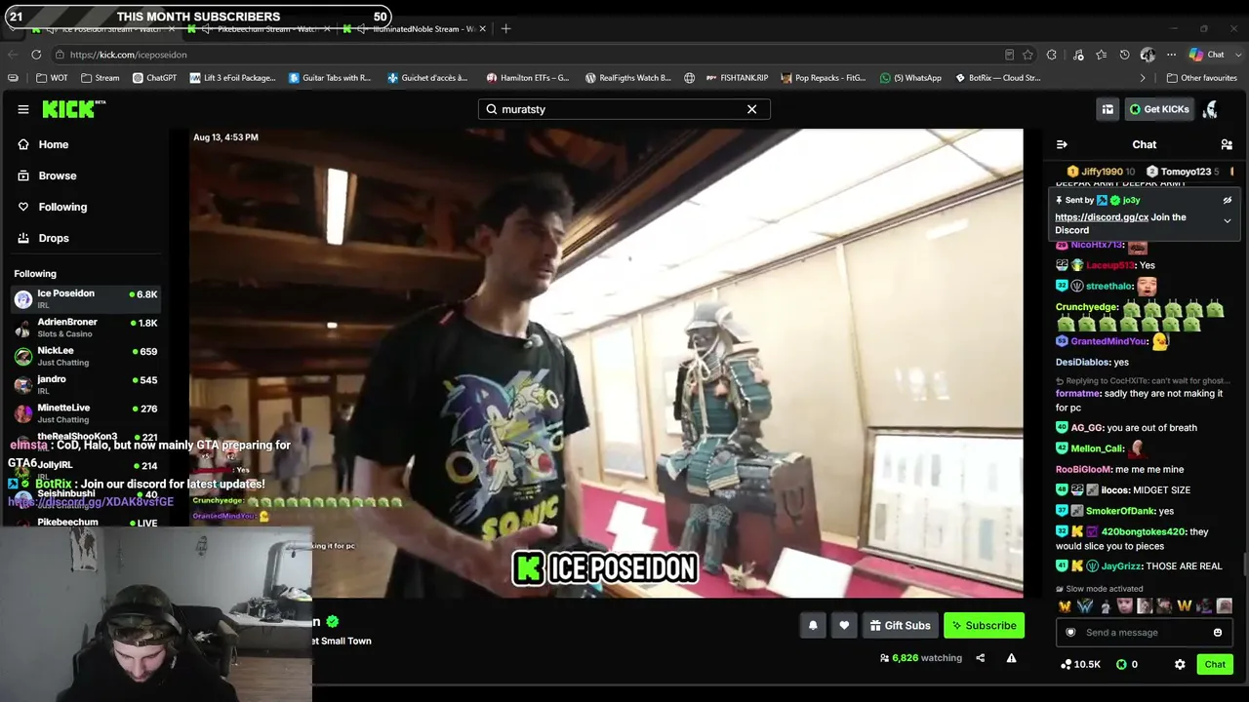
Task: Select Ice Poseidon in the Following list
Action: 86,298
